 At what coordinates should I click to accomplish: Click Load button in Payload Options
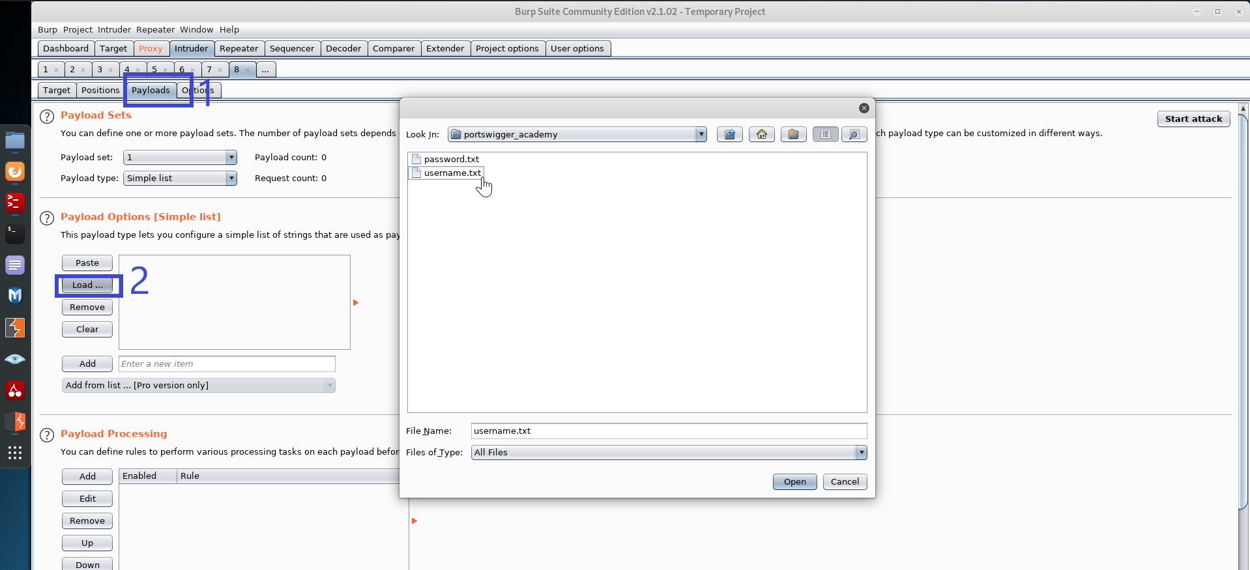pos(87,285)
